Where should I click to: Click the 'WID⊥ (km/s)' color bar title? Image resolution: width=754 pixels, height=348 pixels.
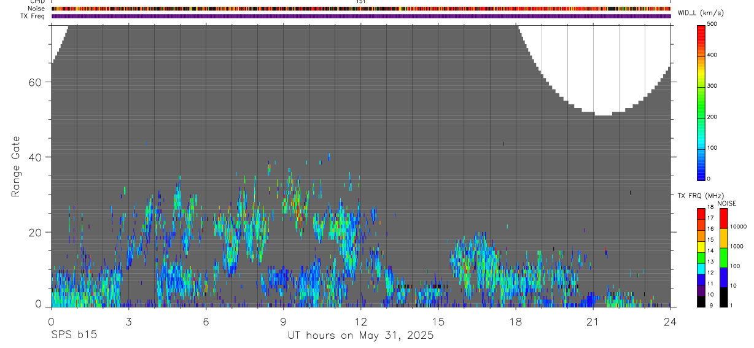click(701, 13)
